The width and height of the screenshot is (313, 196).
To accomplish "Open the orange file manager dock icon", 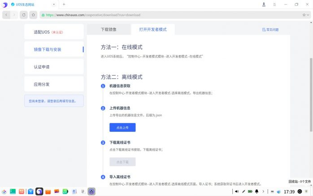I will pos(48,192).
